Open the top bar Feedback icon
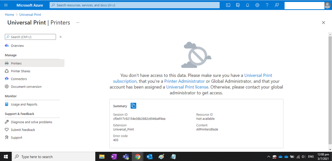The width and height of the screenshot is (332, 161). [277, 5]
